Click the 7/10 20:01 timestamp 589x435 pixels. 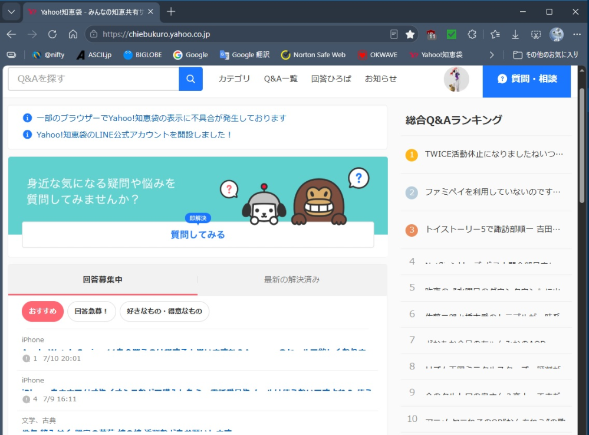61,358
